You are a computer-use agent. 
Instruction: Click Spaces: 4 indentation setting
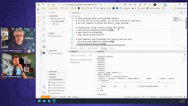[x=137, y=97]
